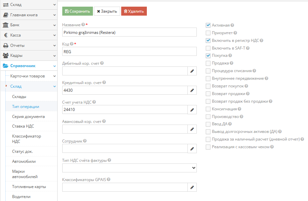The width and height of the screenshot is (308, 201).
Task: Click help icon next to Название label
Action: [83, 25]
